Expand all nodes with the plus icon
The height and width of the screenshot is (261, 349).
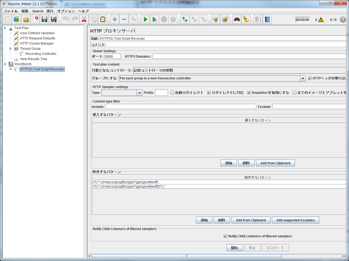point(115,19)
